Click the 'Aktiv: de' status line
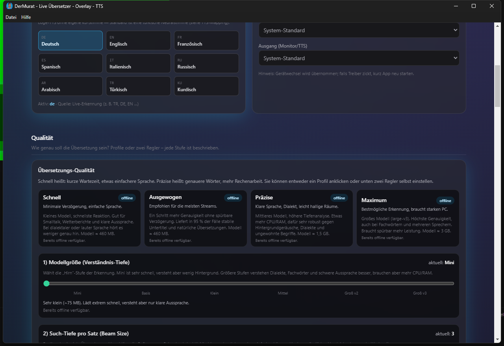Image resolution: width=504 pixels, height=346 pixels. tap(88, 104)
